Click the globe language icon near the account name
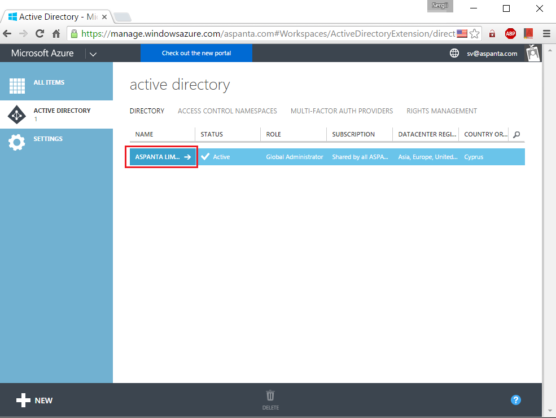The image size is (556, 418). click(454, 53)
